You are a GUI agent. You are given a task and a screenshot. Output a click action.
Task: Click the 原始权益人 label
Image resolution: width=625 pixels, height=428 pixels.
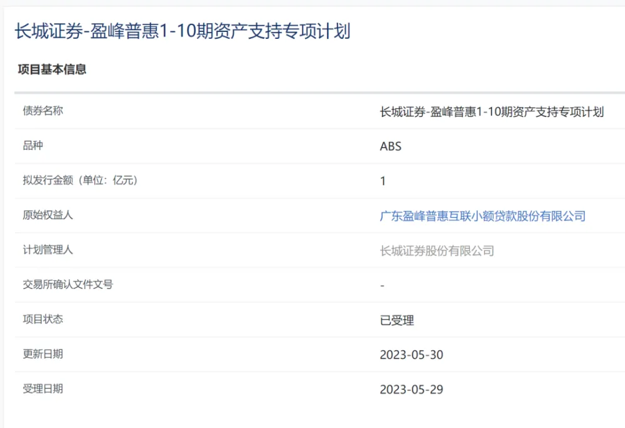click(x=47, y=215)
